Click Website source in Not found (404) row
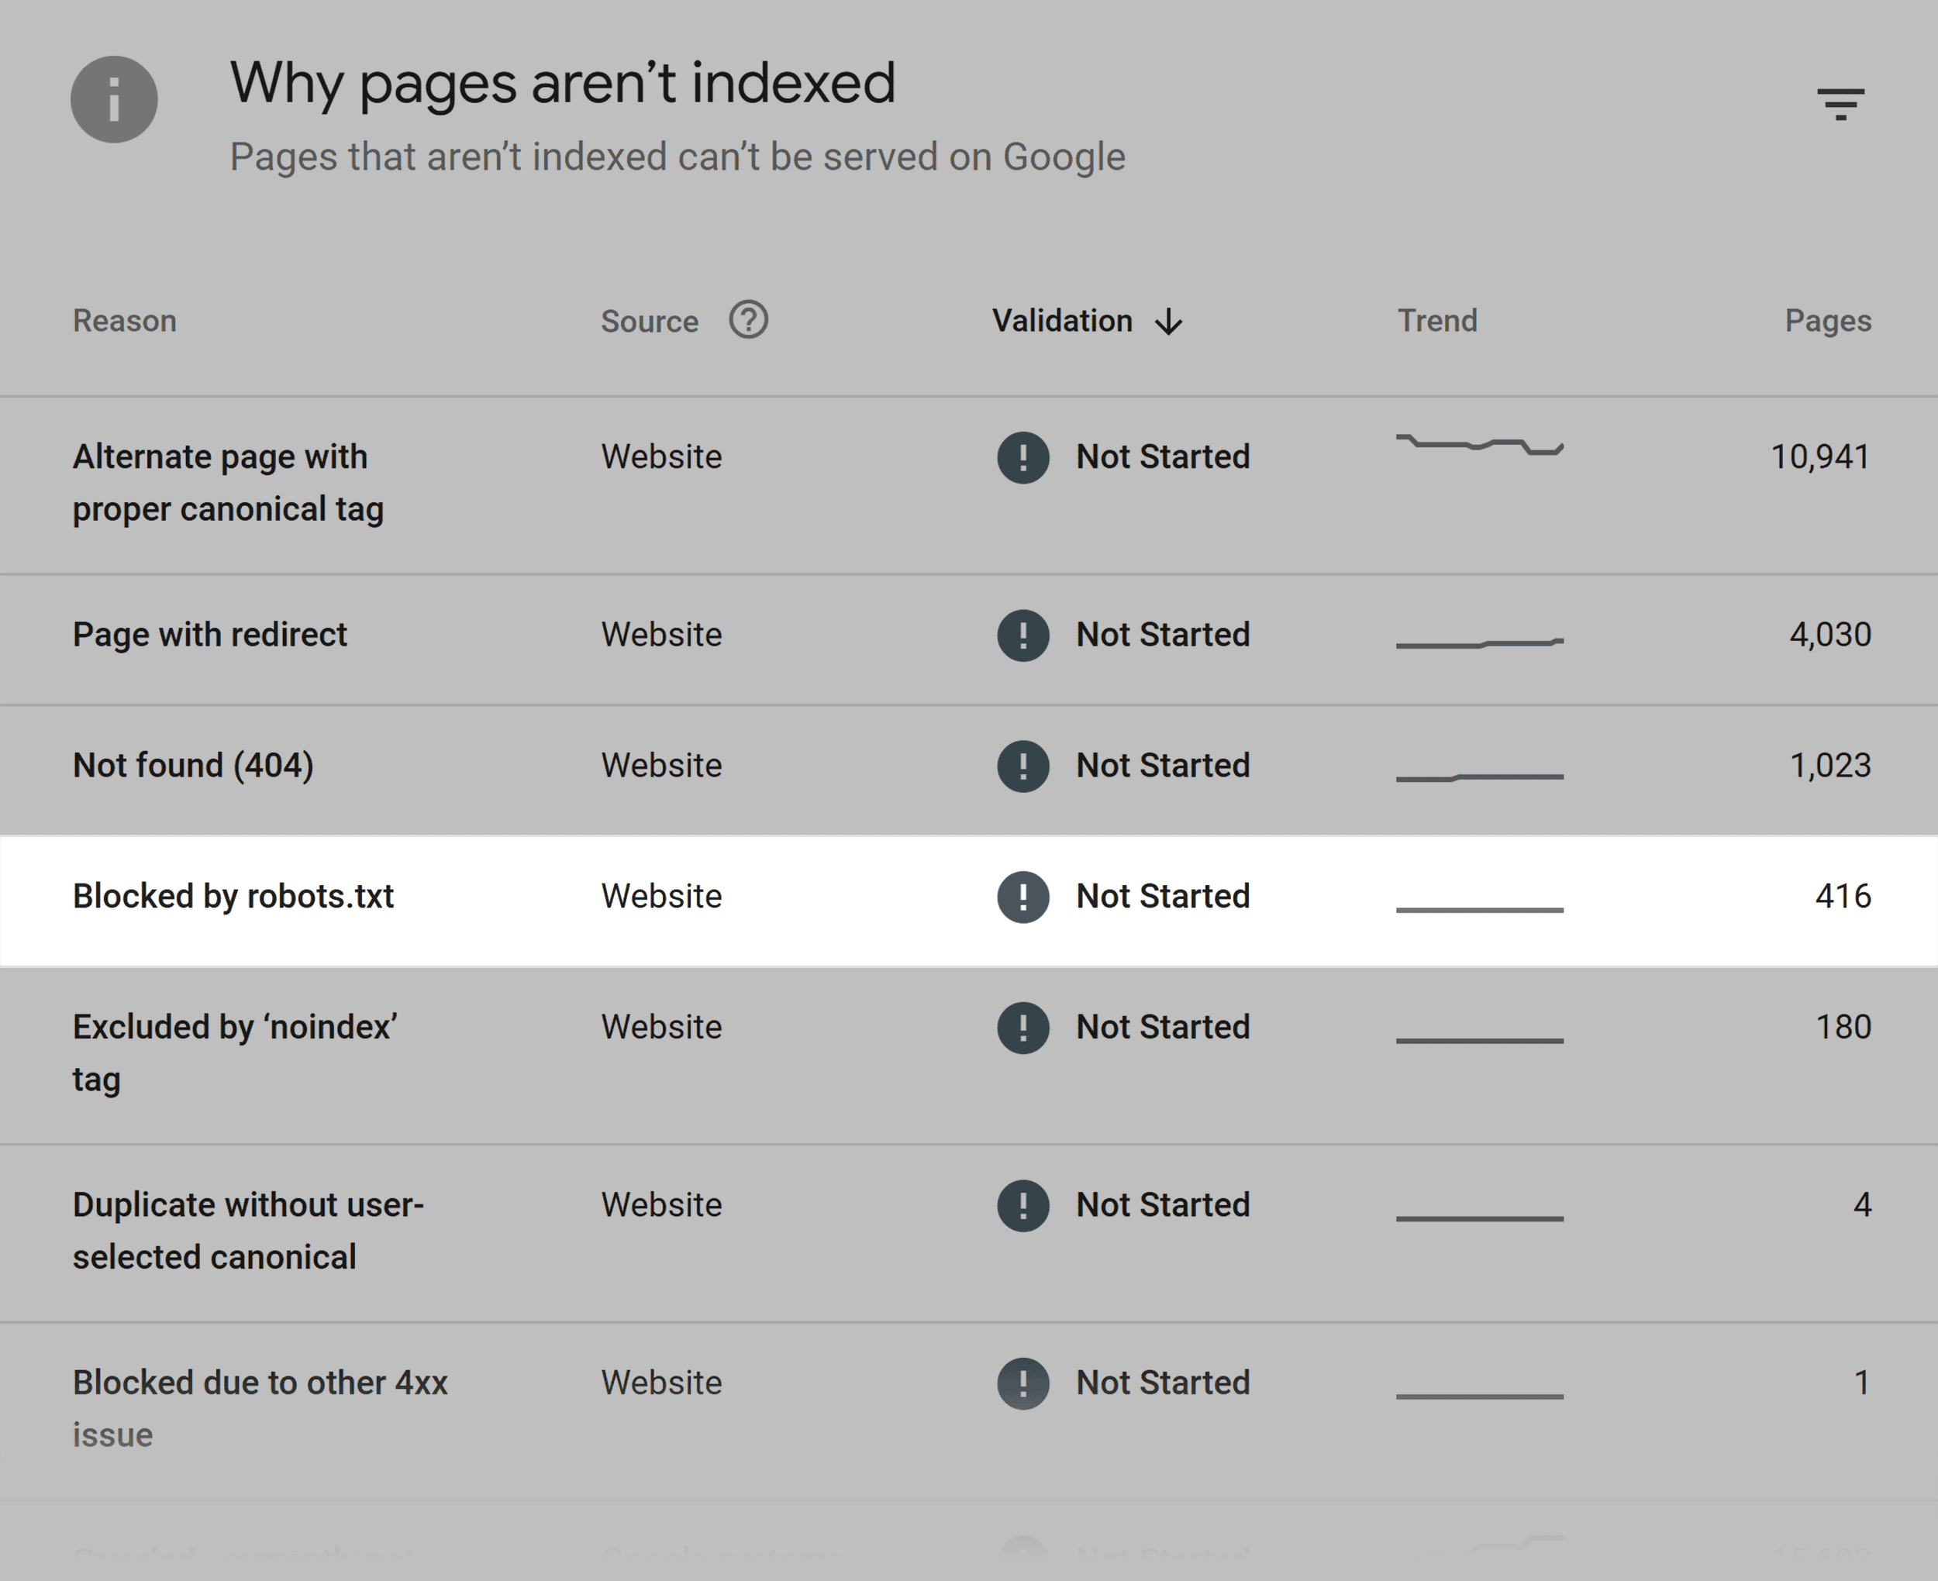The width and height of the screenshot is (1938, 1581). tap(661, 765)
